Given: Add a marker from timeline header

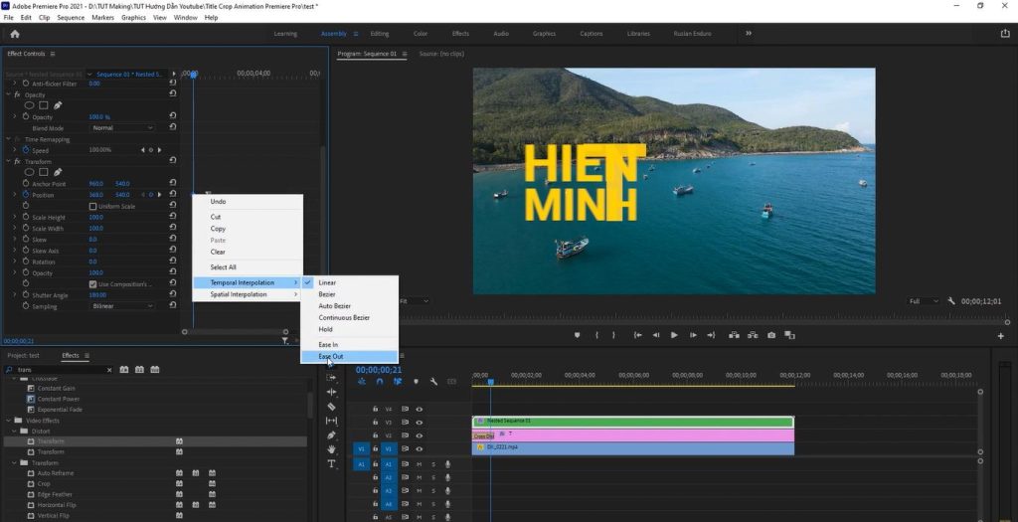Looking at the screenshot, I should [417, 382].
